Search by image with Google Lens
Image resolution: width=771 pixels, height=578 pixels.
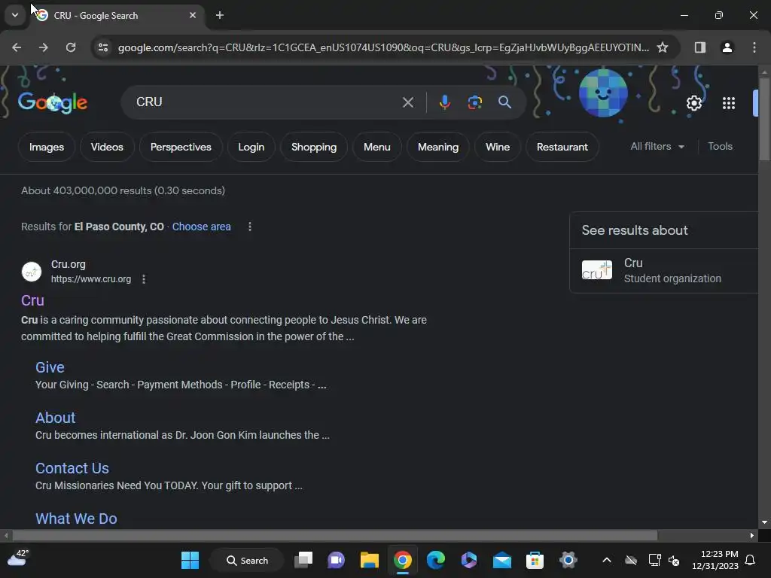[x=474, y=102]
